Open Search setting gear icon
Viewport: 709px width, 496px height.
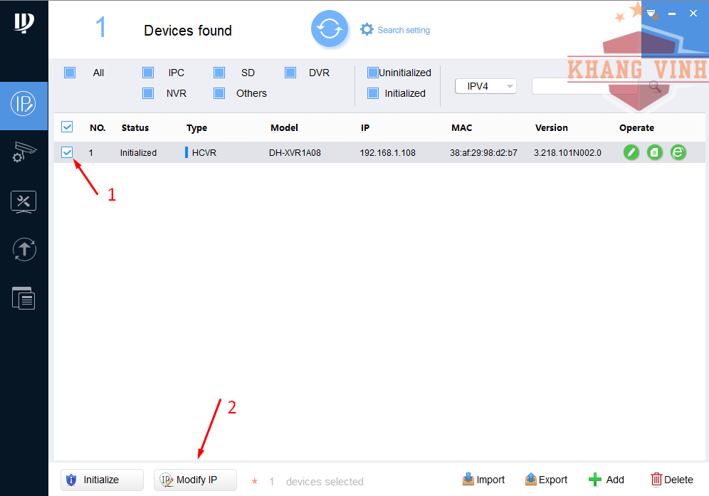[x=367, y=29]
